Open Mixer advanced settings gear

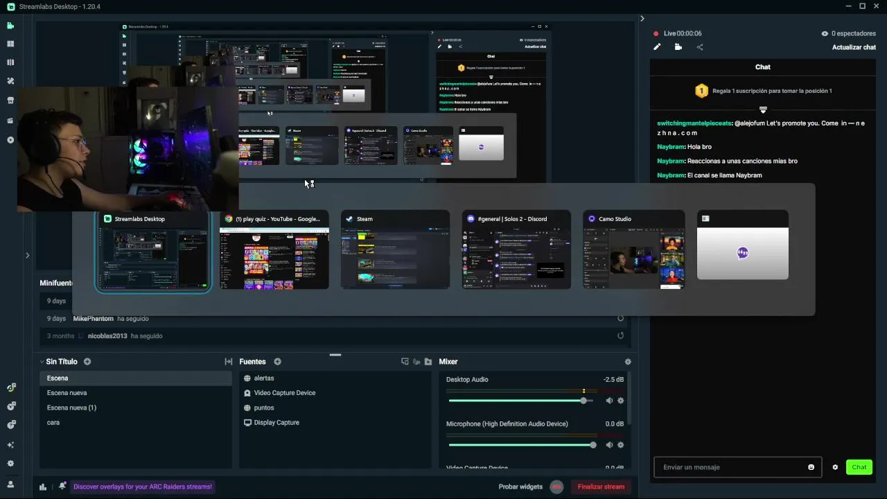[628, 362]
